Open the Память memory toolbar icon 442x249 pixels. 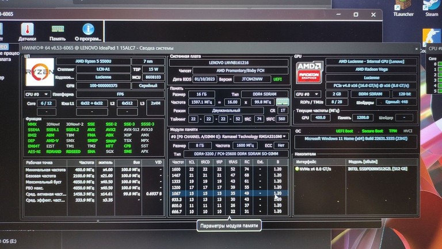58,32
